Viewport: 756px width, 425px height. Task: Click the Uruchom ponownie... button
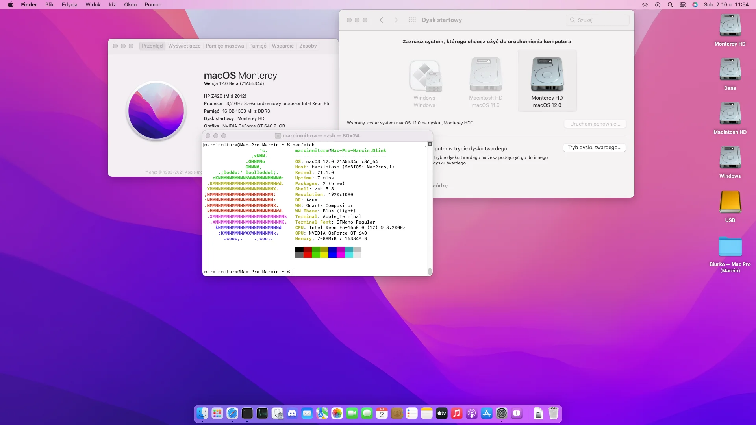pyautogui.click(x=595, y=124)
